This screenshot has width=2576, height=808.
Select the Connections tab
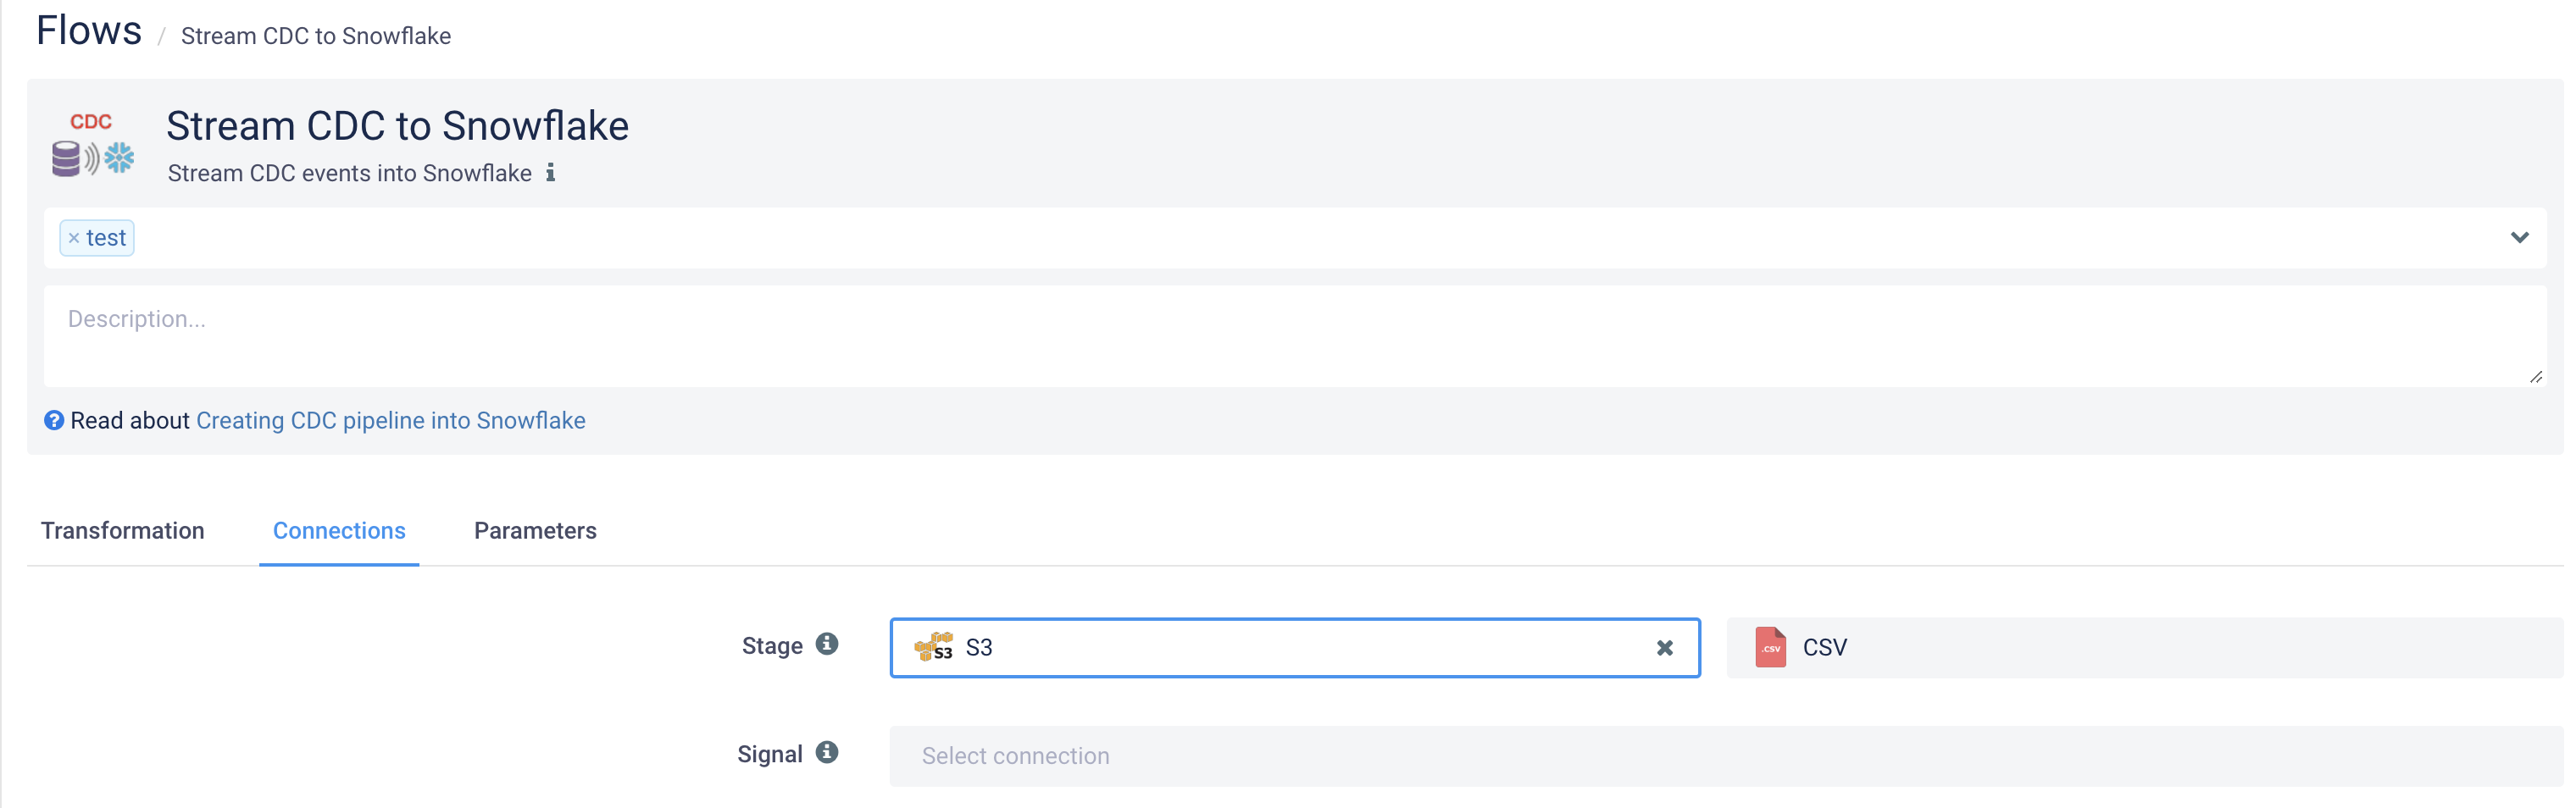[339, 531]
